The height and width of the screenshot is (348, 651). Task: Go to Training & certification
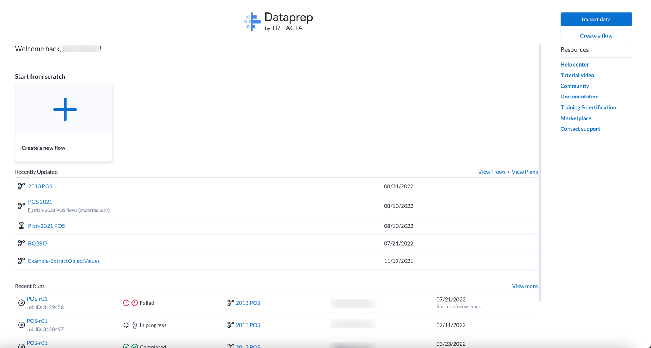588,107
